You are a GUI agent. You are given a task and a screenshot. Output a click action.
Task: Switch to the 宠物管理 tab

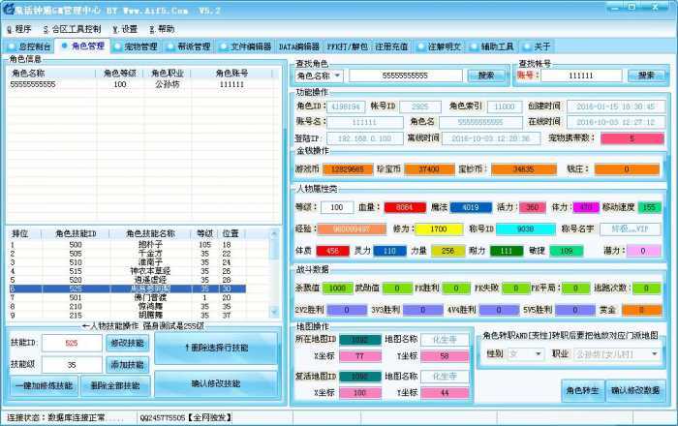click(x=135, y=46)
